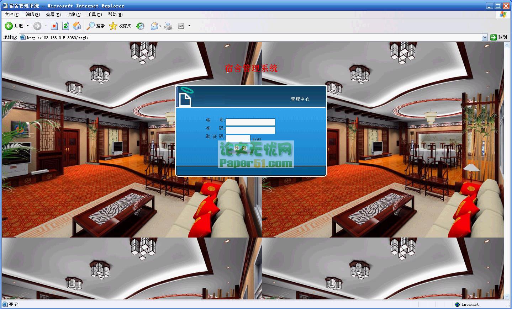The height and width of the screenshot is (309, 512).
Task: Click the 登陆 login button
Action: point(241,148)
